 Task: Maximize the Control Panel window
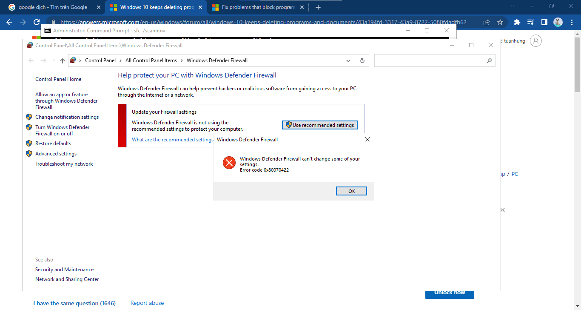tap(471, 45)
